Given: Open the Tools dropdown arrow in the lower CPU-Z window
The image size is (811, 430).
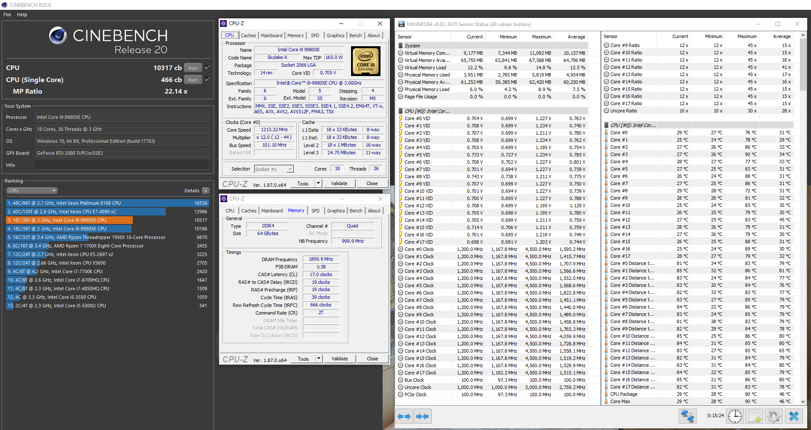Looking at the screenshot, I should 319,359.
